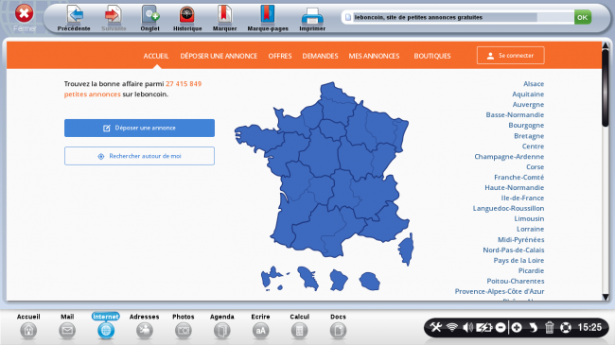This screenshot has width=615, height=345.
Task: Open DÉPOSER UNE ANNONCE menu item
Action: coord(219,56)
